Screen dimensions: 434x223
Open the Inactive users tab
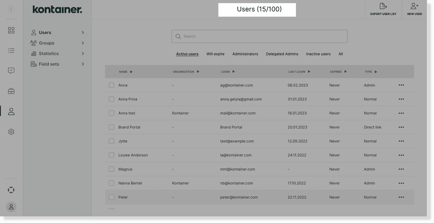318,54
